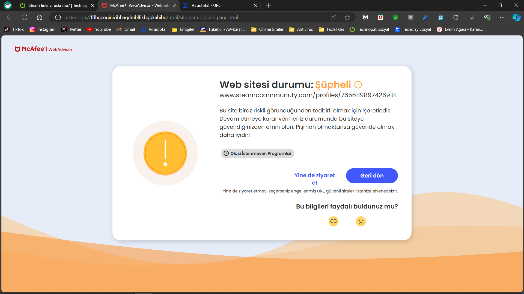Expand the Antivirüs bookmarks folder

pos(301,29)
